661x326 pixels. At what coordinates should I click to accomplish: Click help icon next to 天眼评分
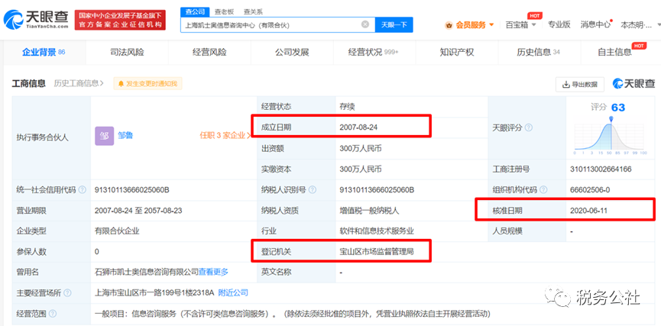tap(529, 127)
